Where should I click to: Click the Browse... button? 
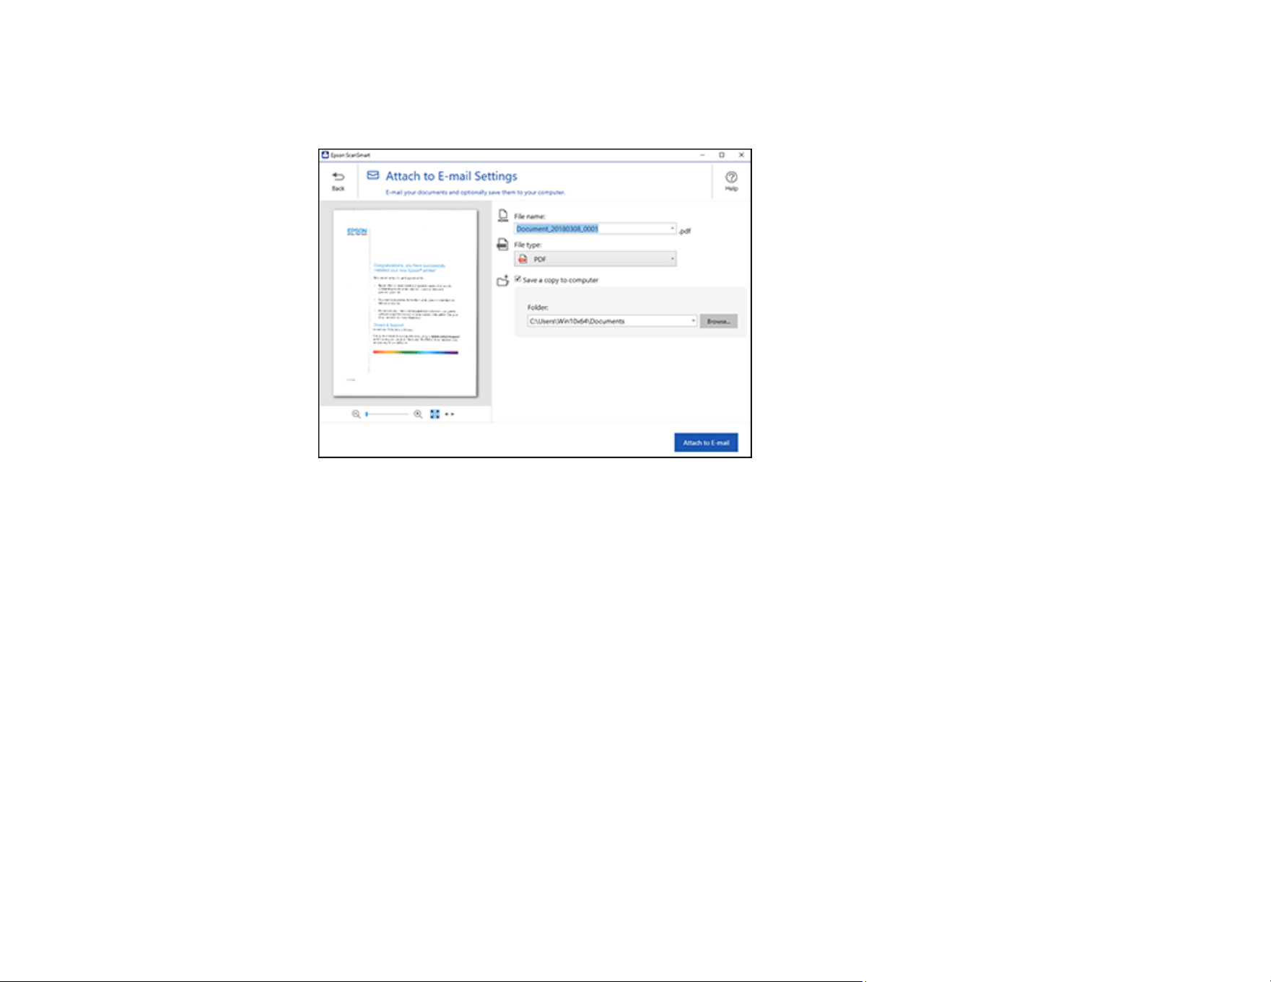pyautogui.click(x=719, y=321)
